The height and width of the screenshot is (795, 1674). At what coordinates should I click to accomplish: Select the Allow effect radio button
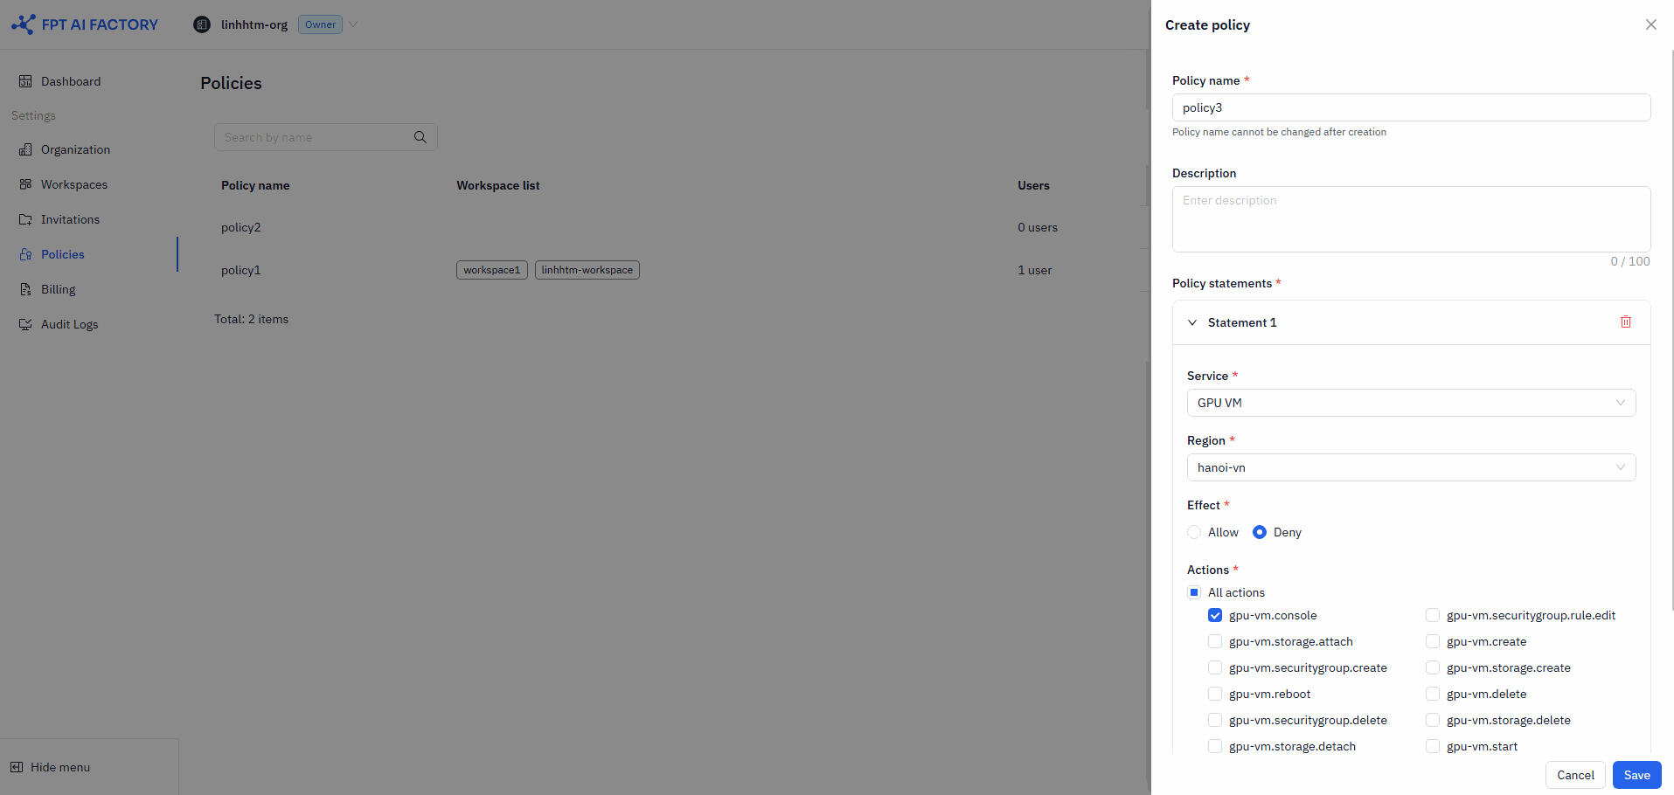click(x=1194, y=532)
